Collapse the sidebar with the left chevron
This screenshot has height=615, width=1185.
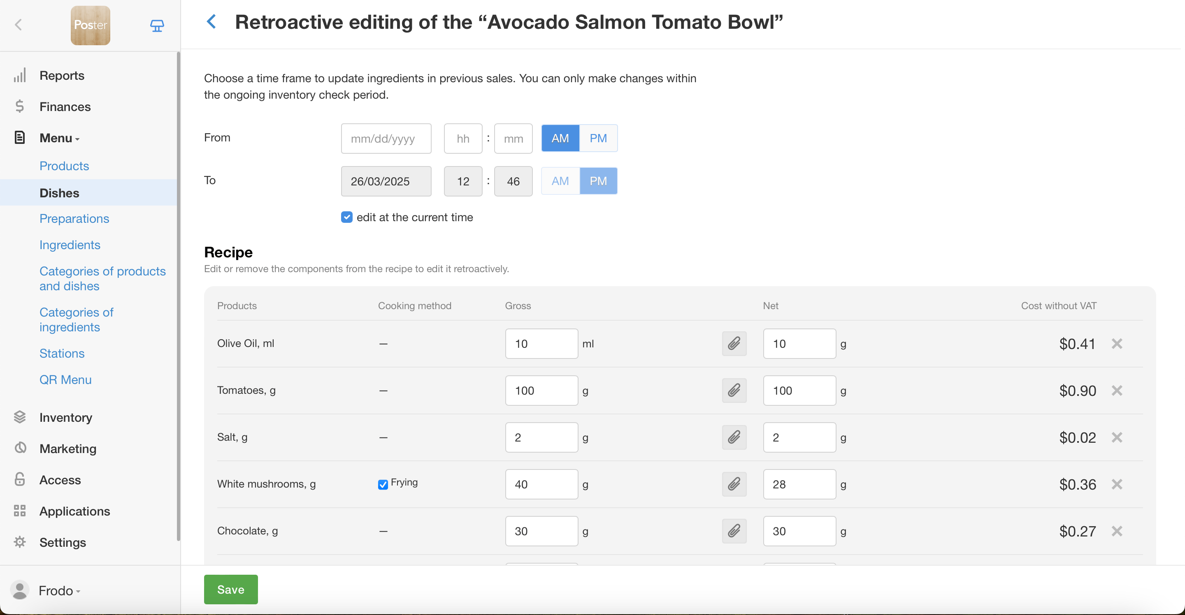point(19,25)
